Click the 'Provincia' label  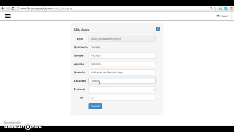80,89
